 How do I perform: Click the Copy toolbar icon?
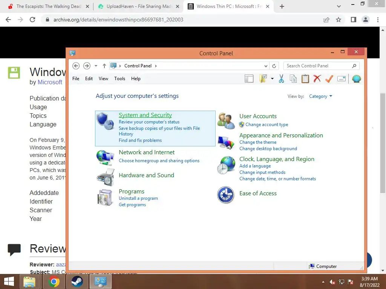[x=293, y=79]
